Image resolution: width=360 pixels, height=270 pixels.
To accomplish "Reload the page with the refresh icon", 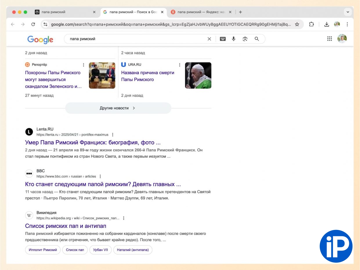I will pos(33,24).
